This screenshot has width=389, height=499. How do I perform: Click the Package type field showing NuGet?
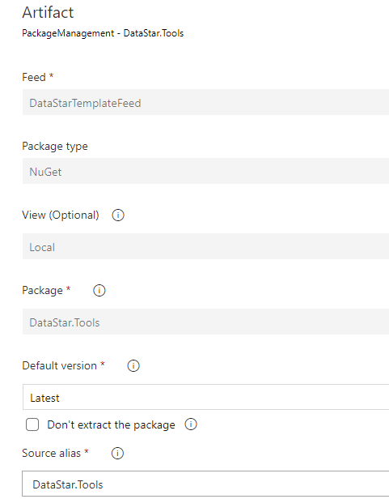pos(205,171)
